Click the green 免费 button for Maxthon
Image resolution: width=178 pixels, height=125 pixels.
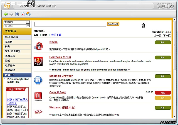click(163, 76)
